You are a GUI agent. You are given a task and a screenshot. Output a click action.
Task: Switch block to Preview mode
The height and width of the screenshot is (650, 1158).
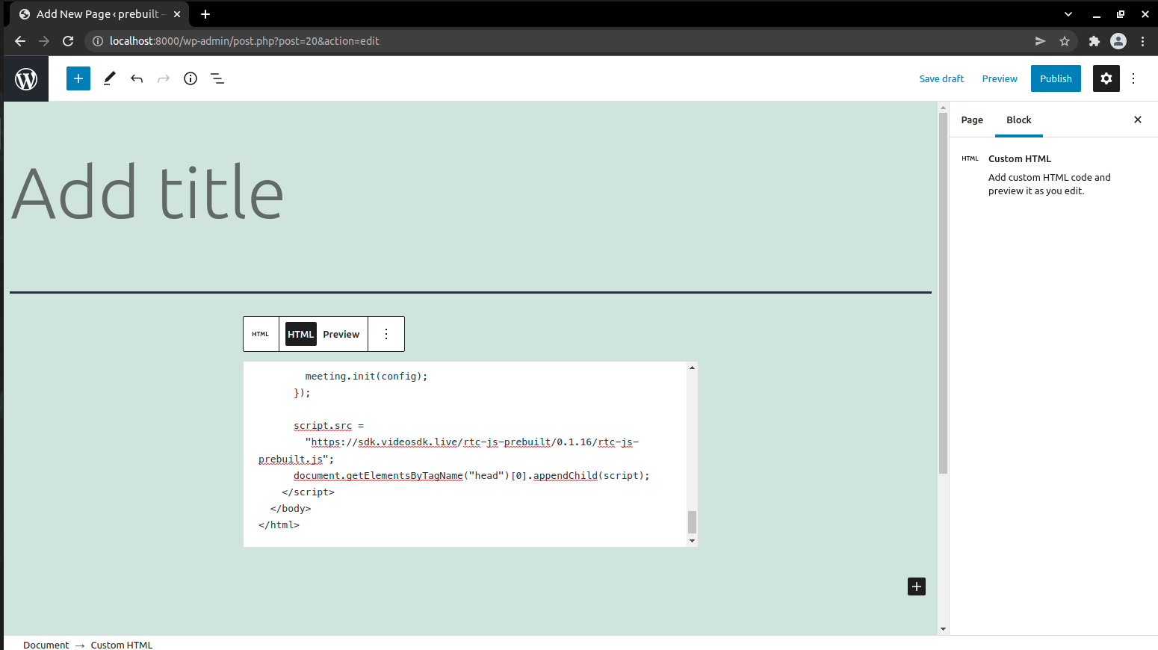[x=341, y=334]
